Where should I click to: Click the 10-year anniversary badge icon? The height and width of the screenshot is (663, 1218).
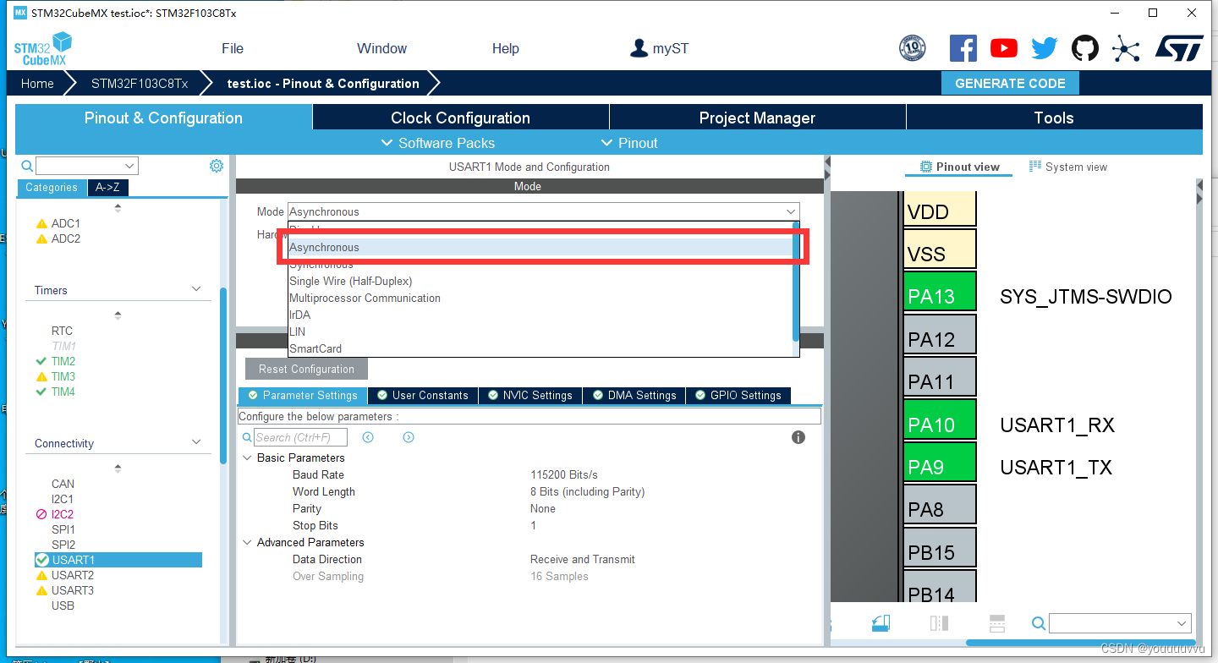[913, 48]
